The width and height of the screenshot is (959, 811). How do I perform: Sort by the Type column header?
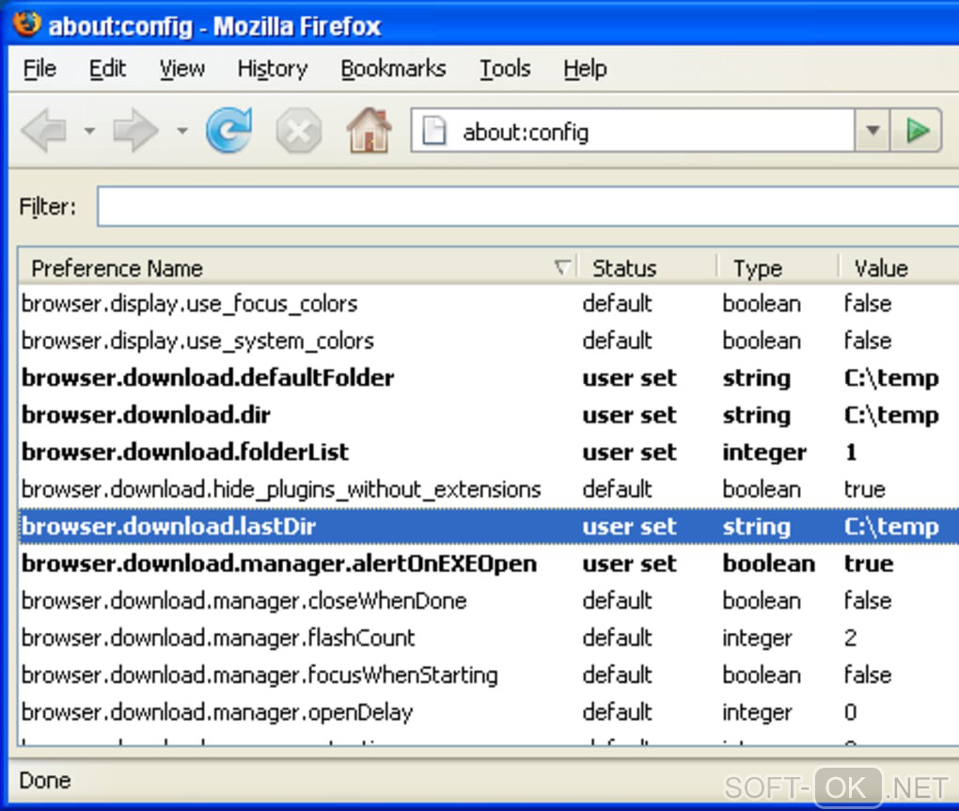[778, 268]
